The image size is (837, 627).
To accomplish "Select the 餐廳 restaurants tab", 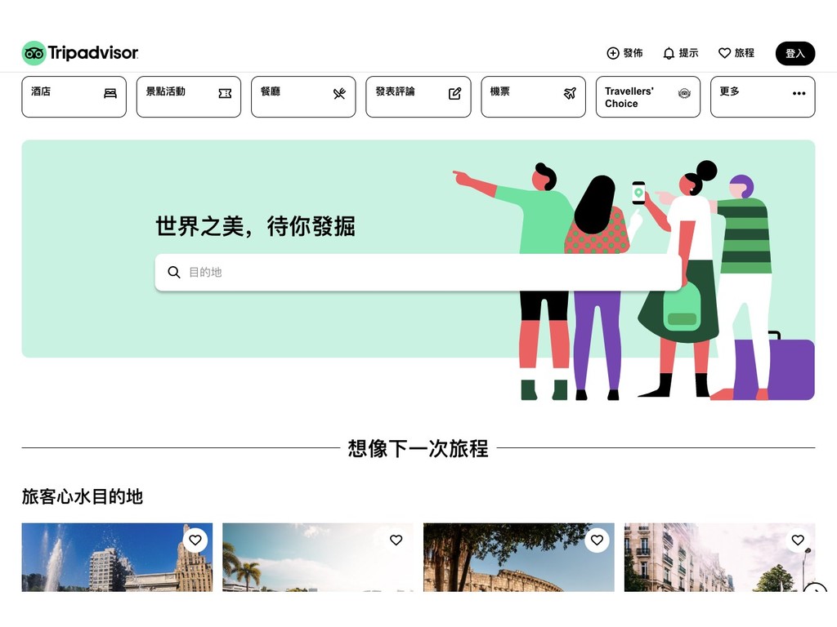I will (303, 96).
